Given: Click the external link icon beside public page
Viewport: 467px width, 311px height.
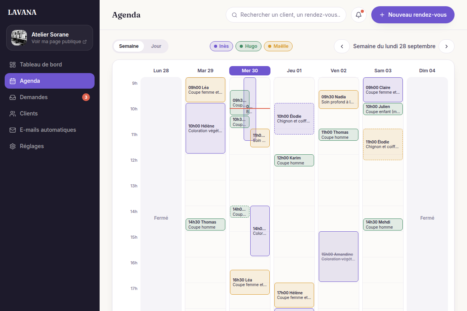Looking at the screenshot, I should pos(84,42).
